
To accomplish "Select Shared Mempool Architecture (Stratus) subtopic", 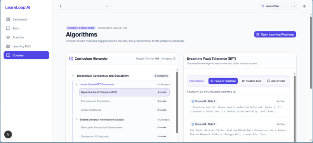I will [102, 119].
